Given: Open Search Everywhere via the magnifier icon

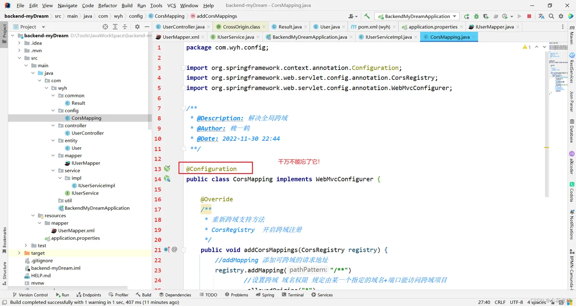Looking at the screenshot, I should click(x=551, y=16).
